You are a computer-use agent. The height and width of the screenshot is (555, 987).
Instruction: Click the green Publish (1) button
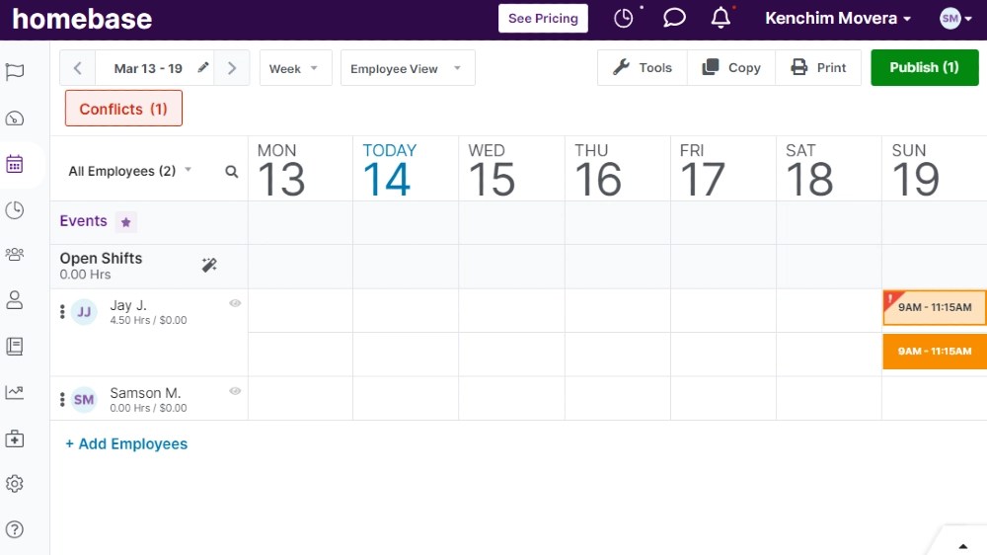click(924, 67)
